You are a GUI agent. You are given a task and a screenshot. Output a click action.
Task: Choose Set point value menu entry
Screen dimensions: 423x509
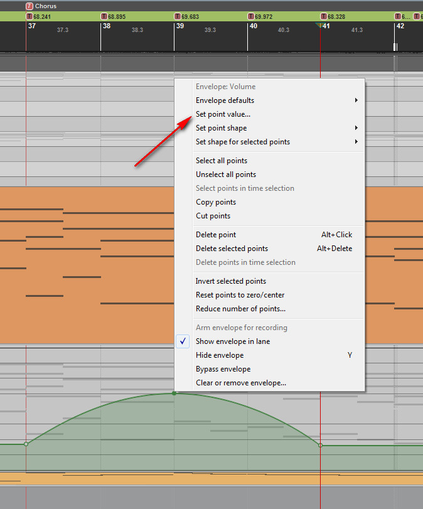point(223,114)
